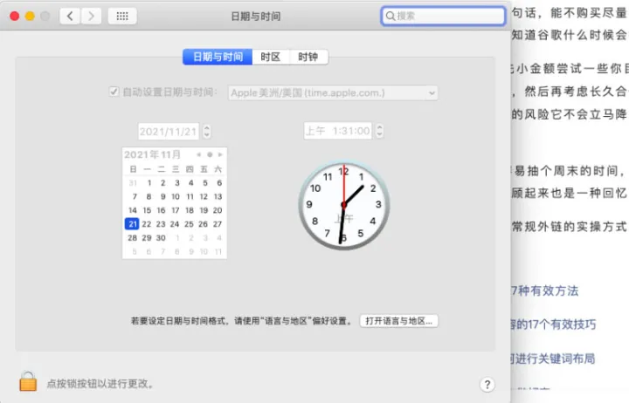Select day 28 in the calendar

tap(133, 238)
